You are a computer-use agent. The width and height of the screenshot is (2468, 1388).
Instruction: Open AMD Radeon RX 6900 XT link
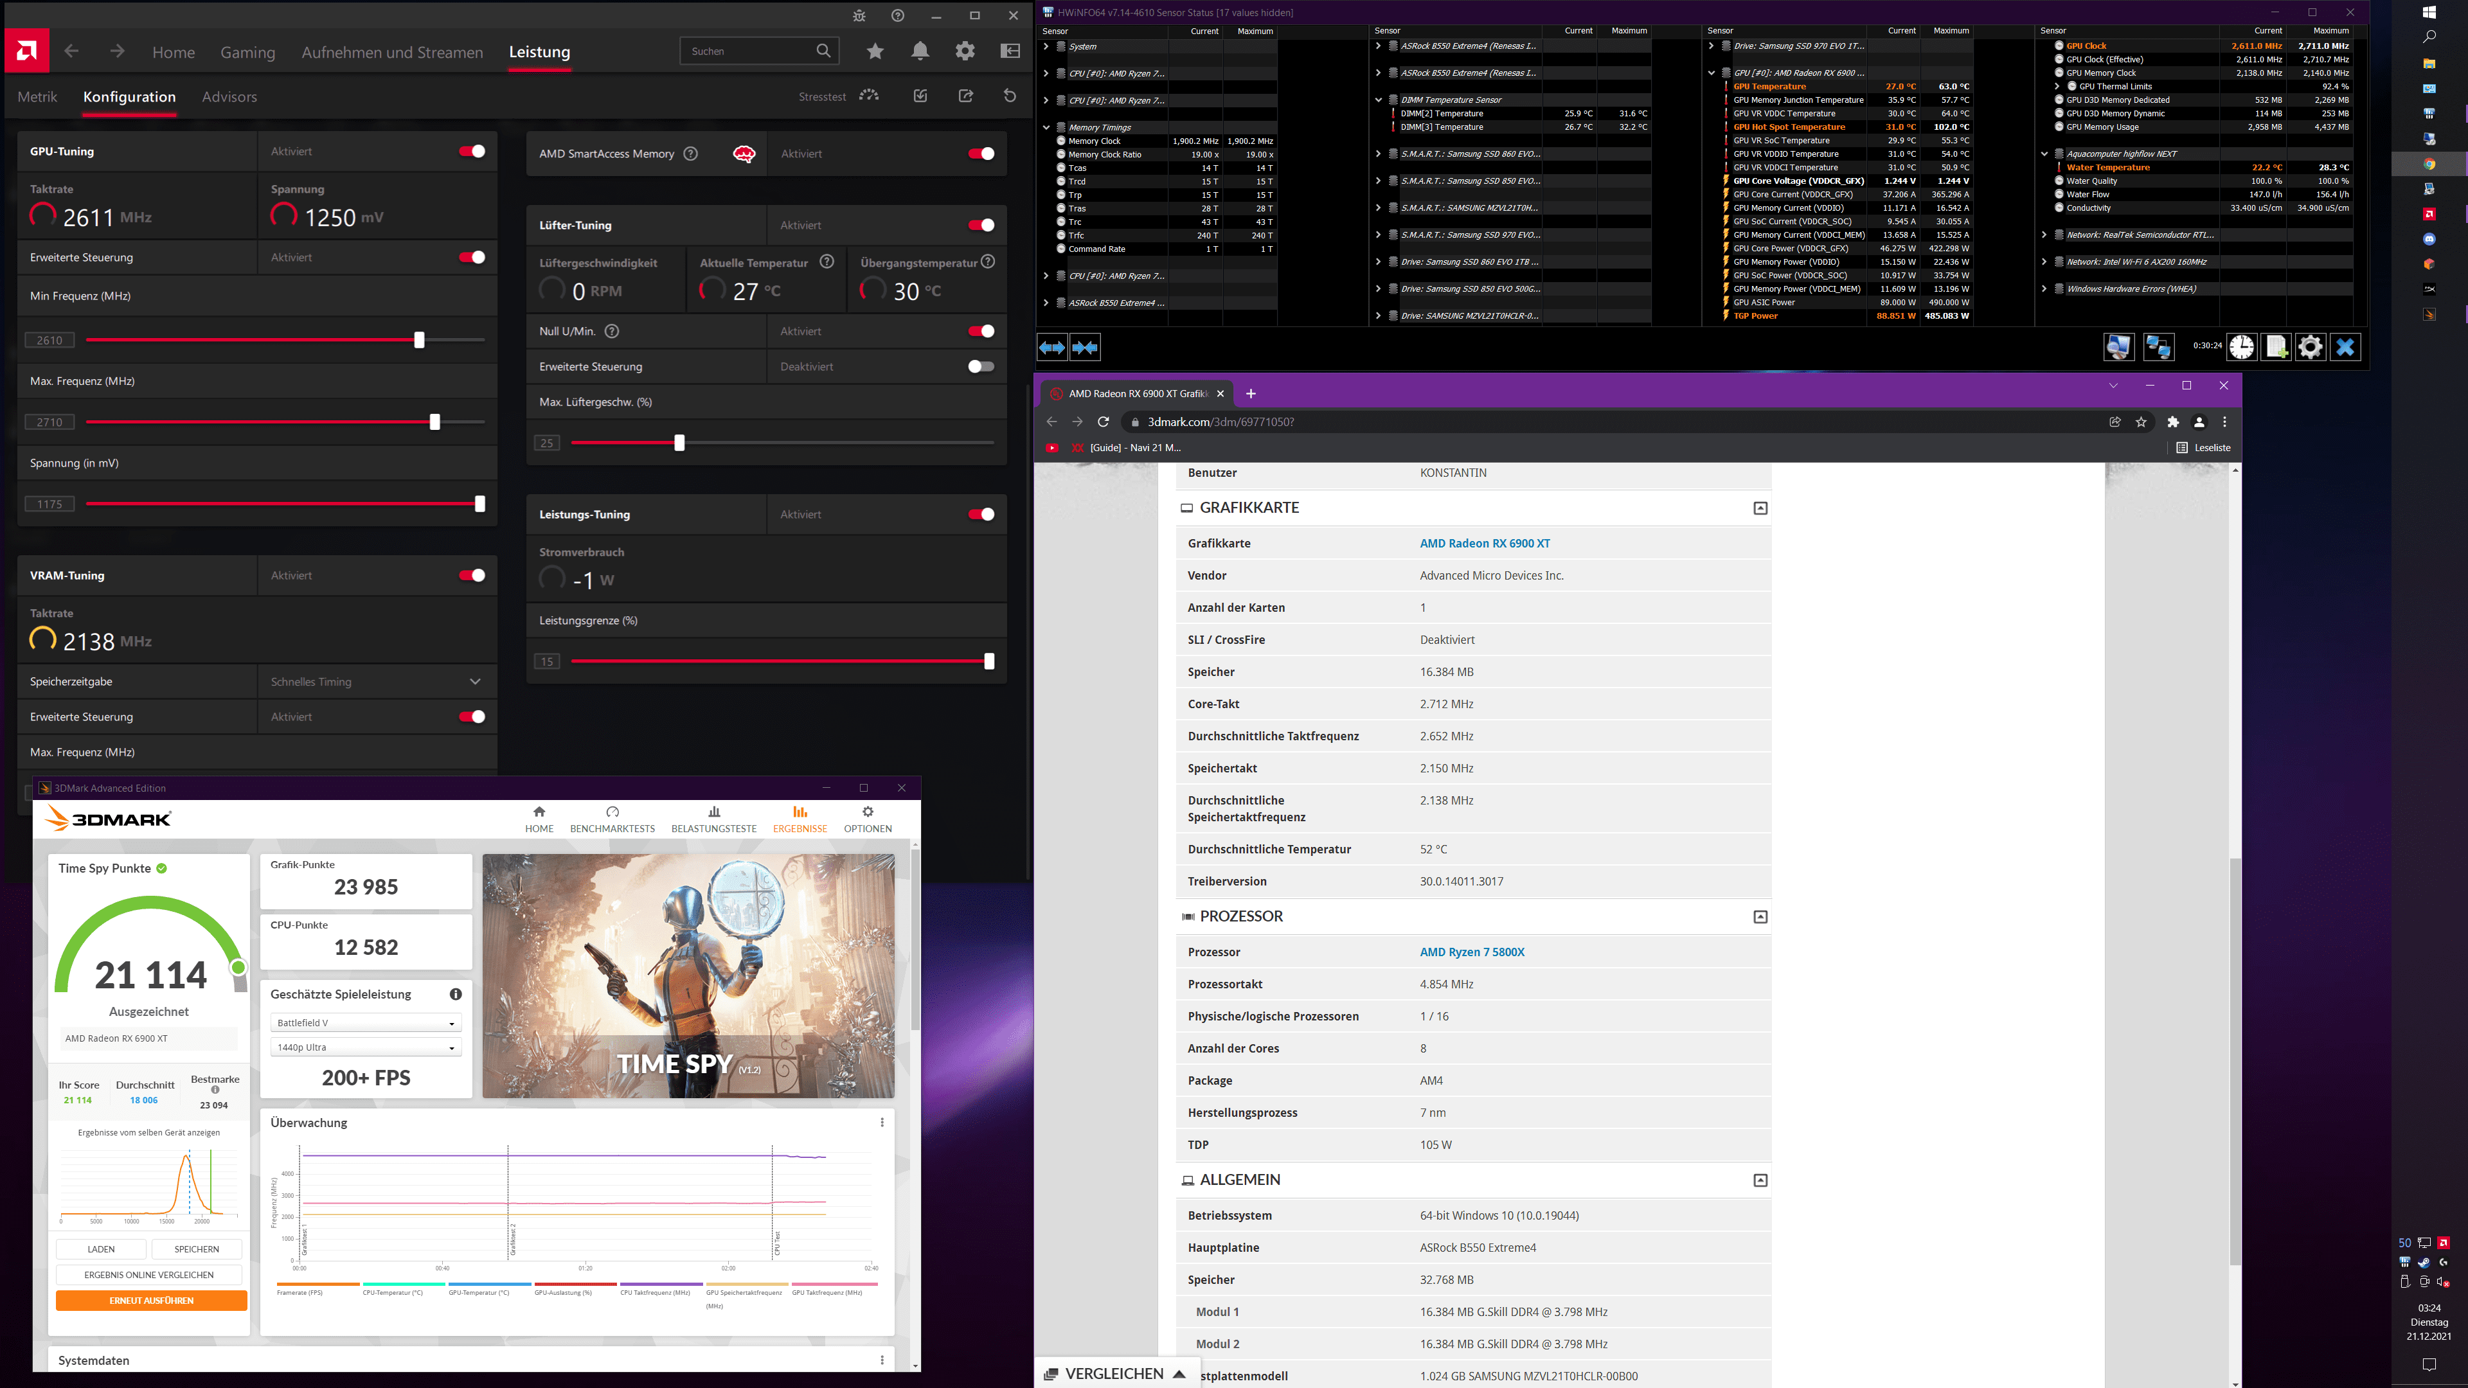click(1484, 543)
